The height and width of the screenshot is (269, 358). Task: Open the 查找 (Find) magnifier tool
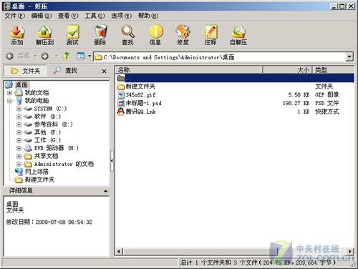tap(127, 35)
